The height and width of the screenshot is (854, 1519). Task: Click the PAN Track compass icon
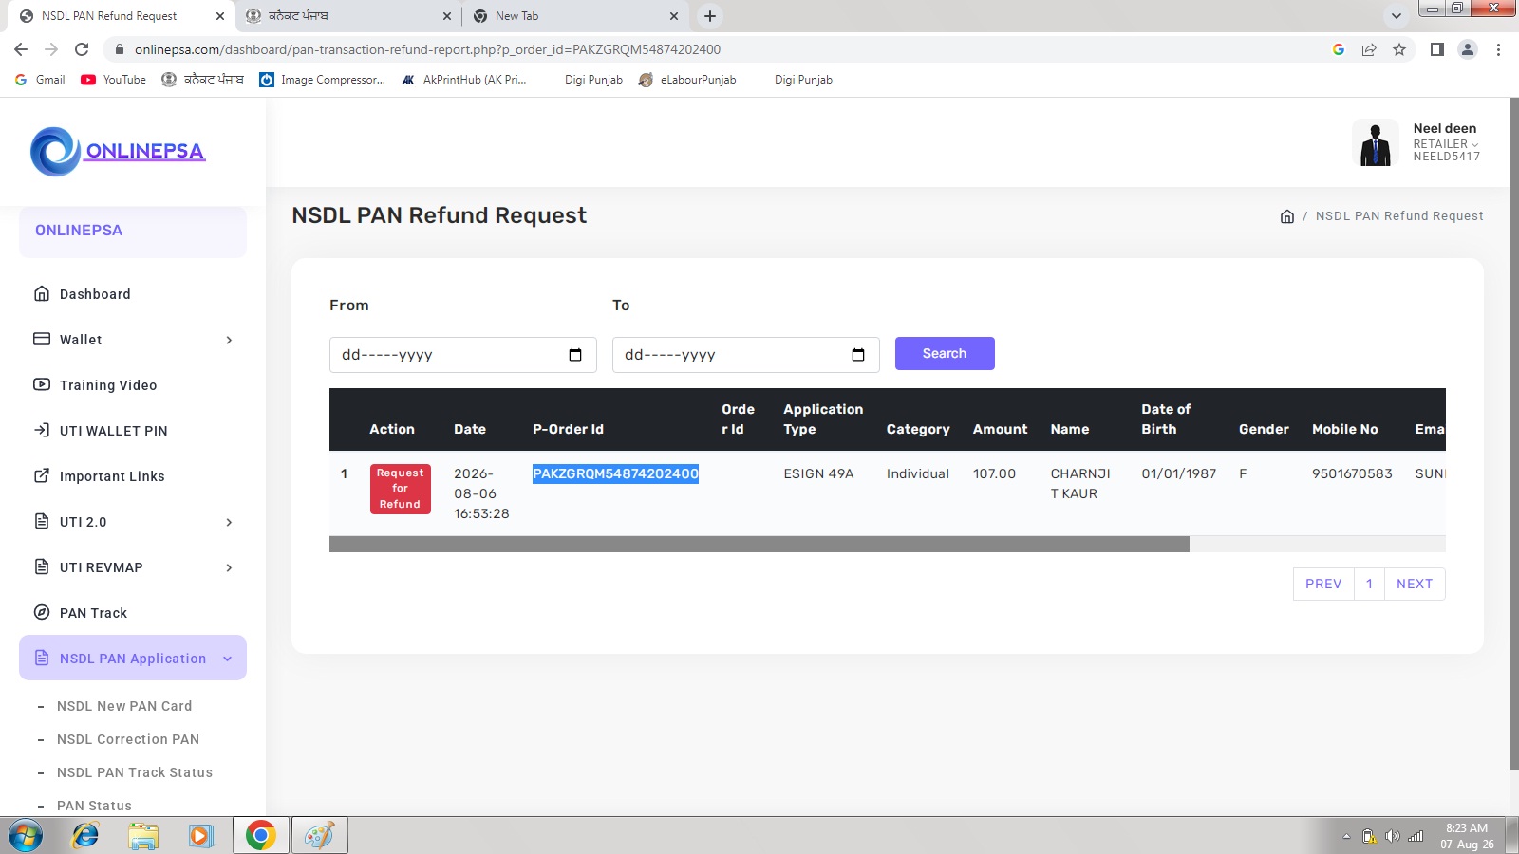click(42, 612)
